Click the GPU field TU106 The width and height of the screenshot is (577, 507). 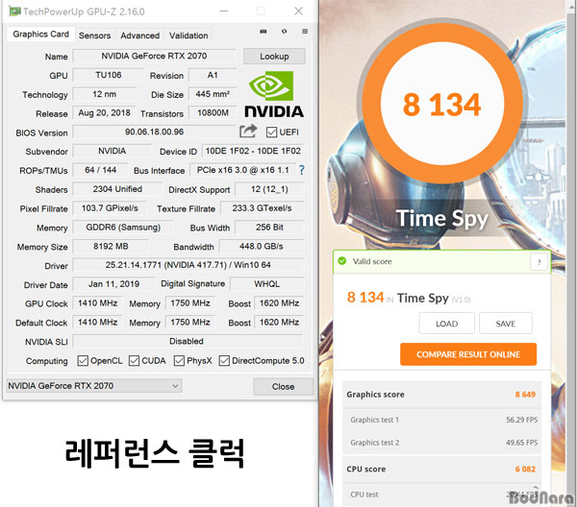coord(108,75)
